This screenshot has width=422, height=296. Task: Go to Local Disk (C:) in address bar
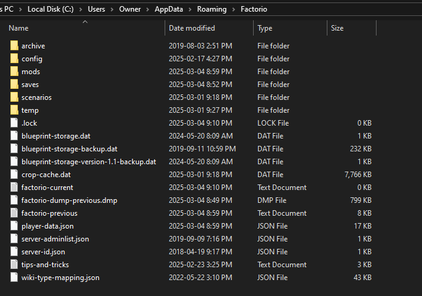coord(50,9)
